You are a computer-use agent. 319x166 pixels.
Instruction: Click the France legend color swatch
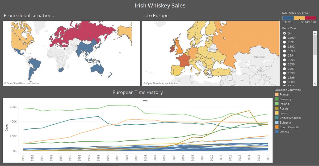click(276, 94)
